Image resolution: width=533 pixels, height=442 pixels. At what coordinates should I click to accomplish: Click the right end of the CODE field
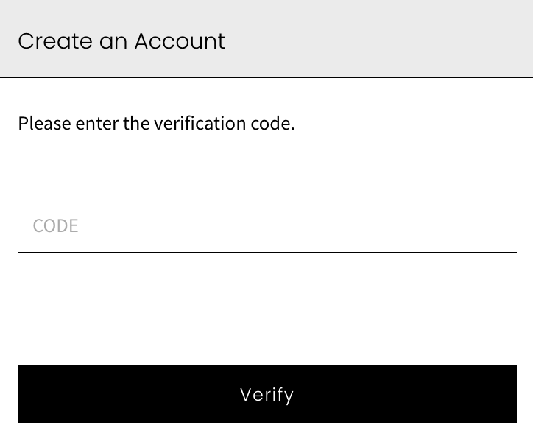(x=501, y=226)
